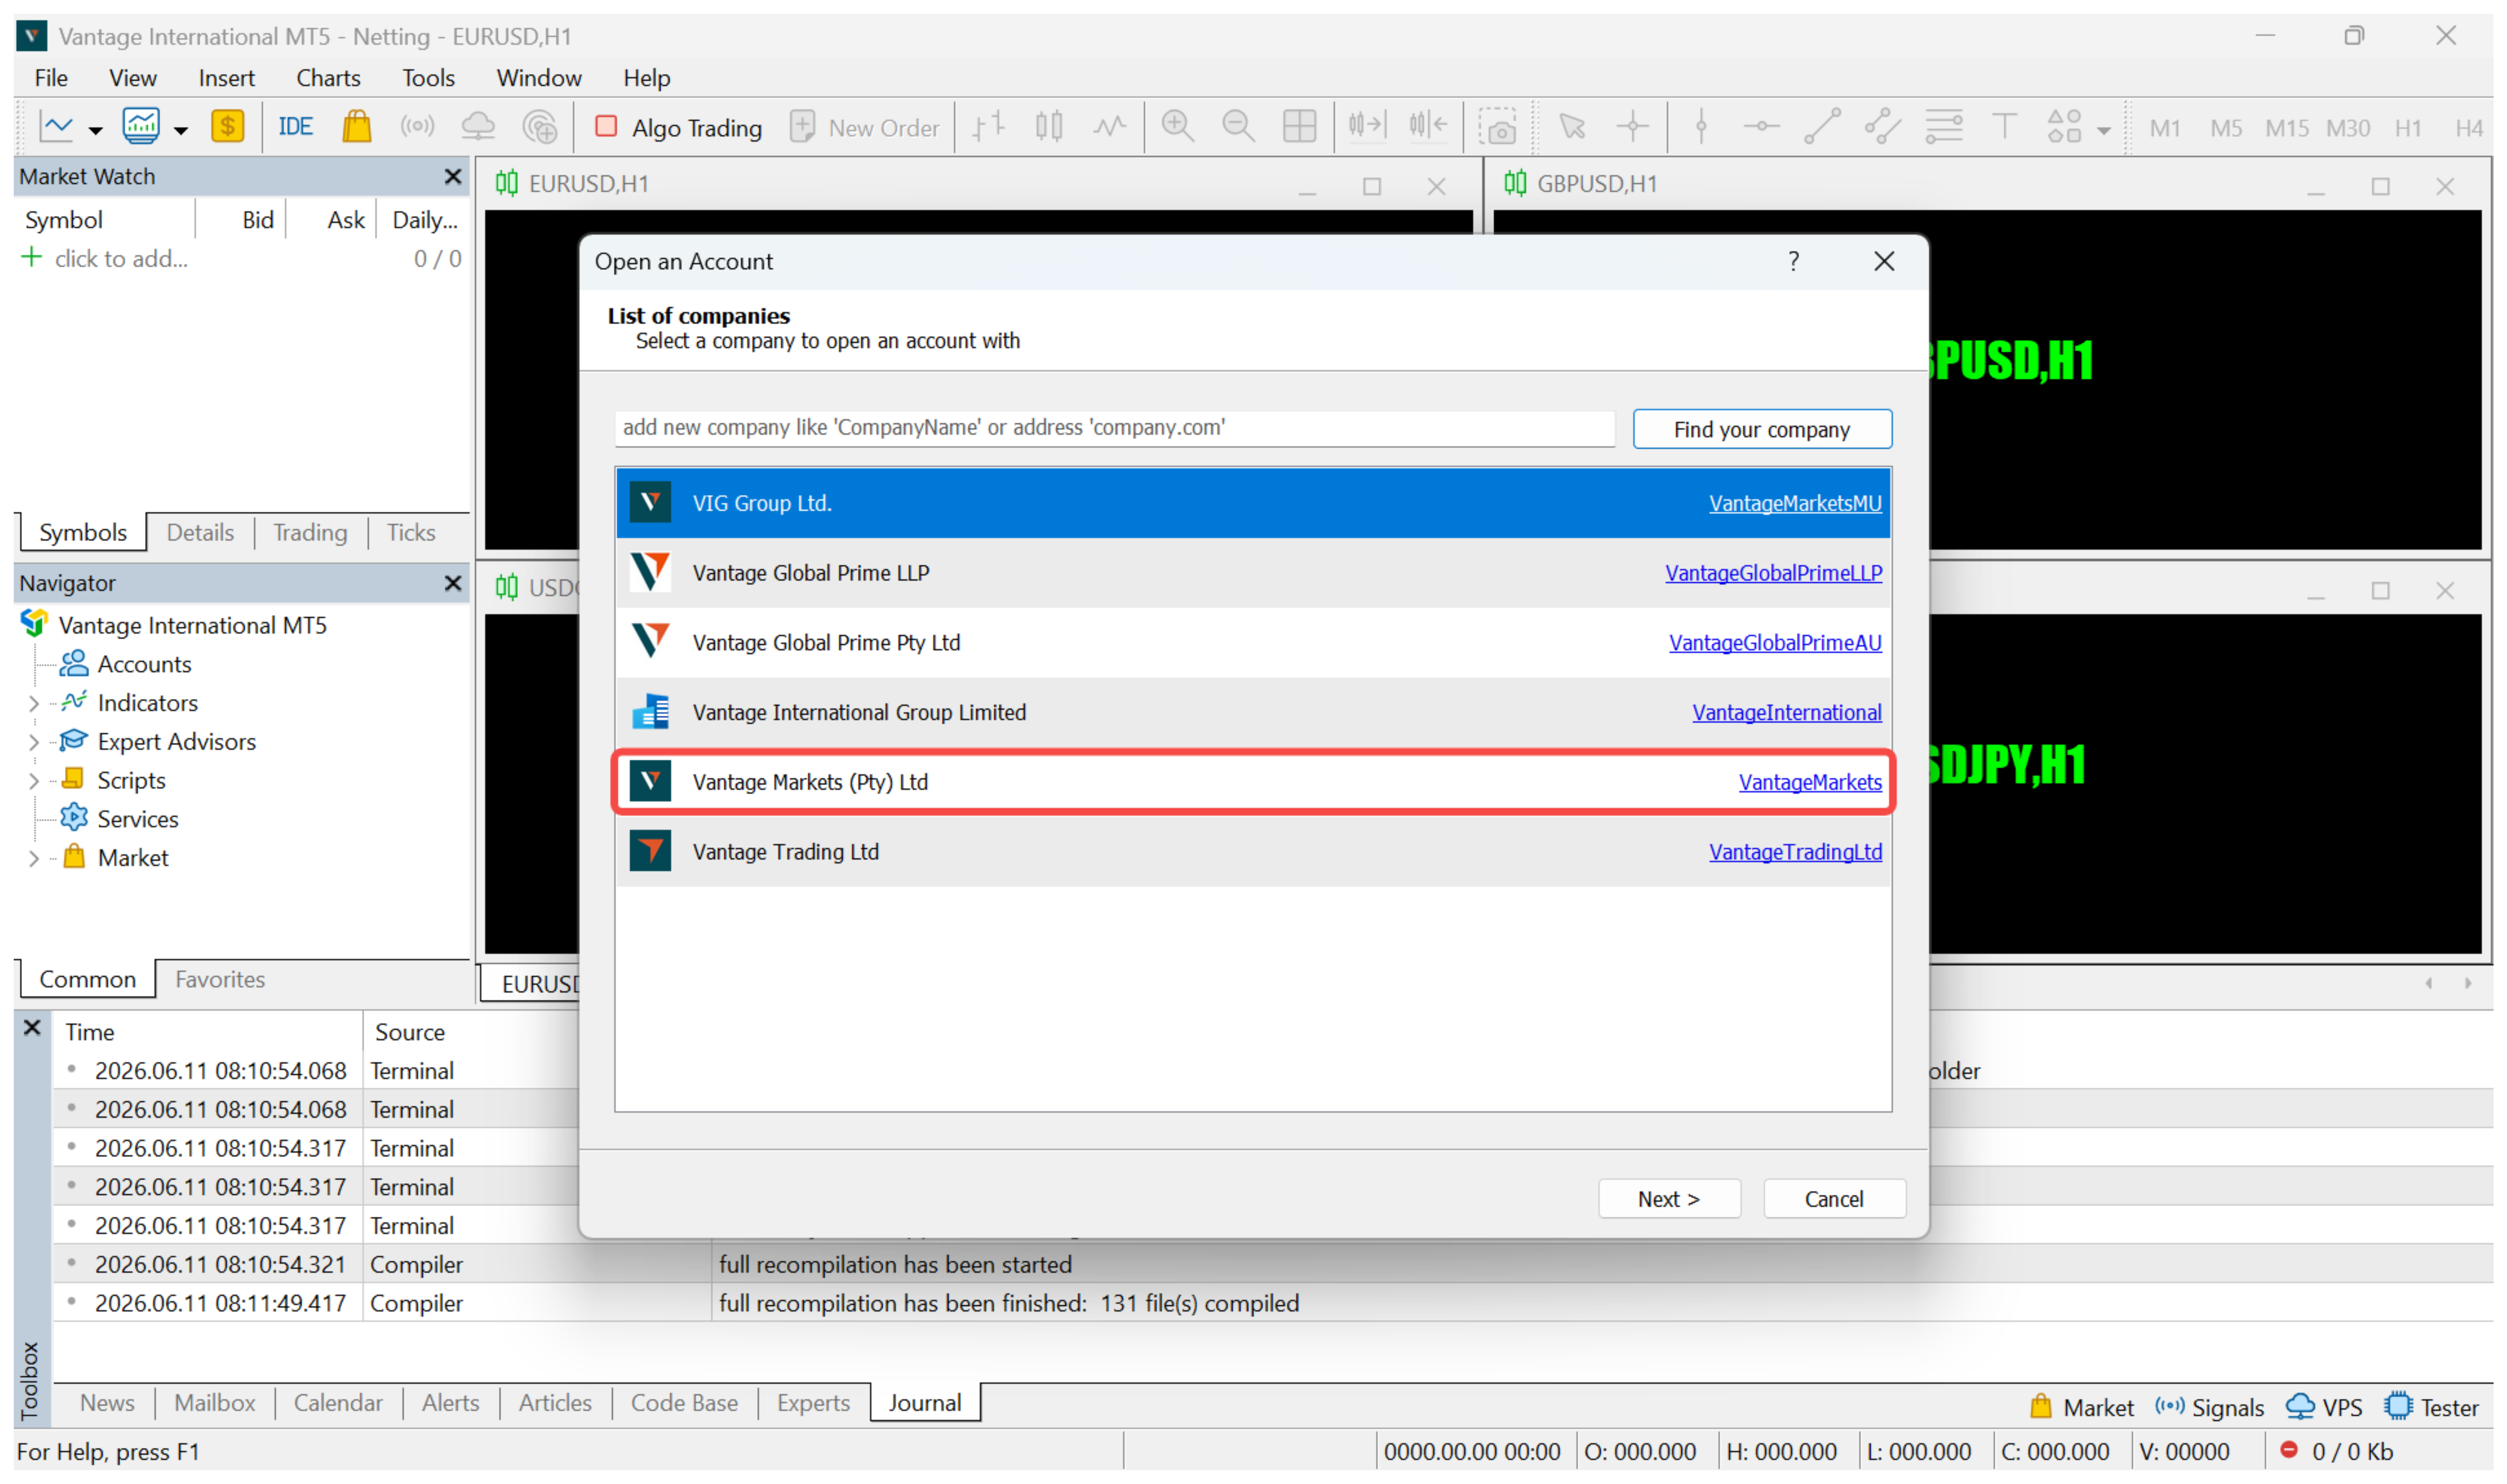Image resolution: width=2507 pixels, height=1484 pixels.
Task: Switch to the Ticks tab in Market Watch
Action: coord(411,533)
